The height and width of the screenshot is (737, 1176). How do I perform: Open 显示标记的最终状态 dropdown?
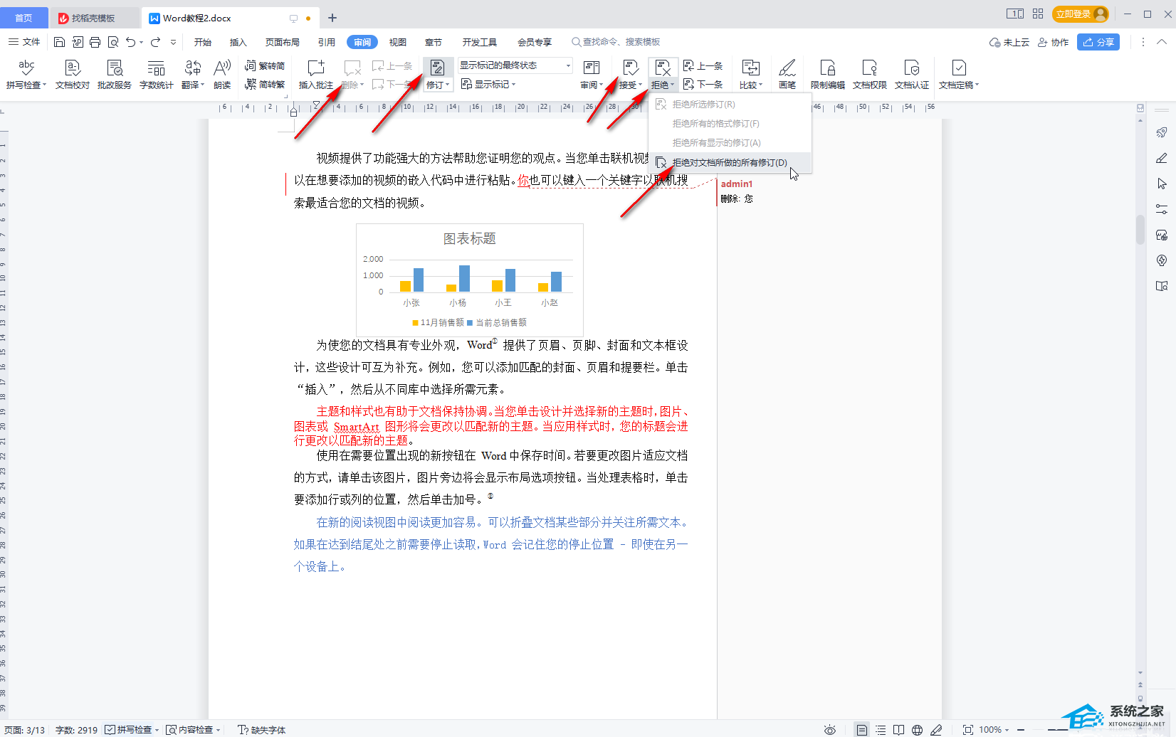(515, 65)
